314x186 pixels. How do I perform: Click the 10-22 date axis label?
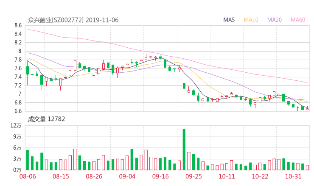coord(260,176)
